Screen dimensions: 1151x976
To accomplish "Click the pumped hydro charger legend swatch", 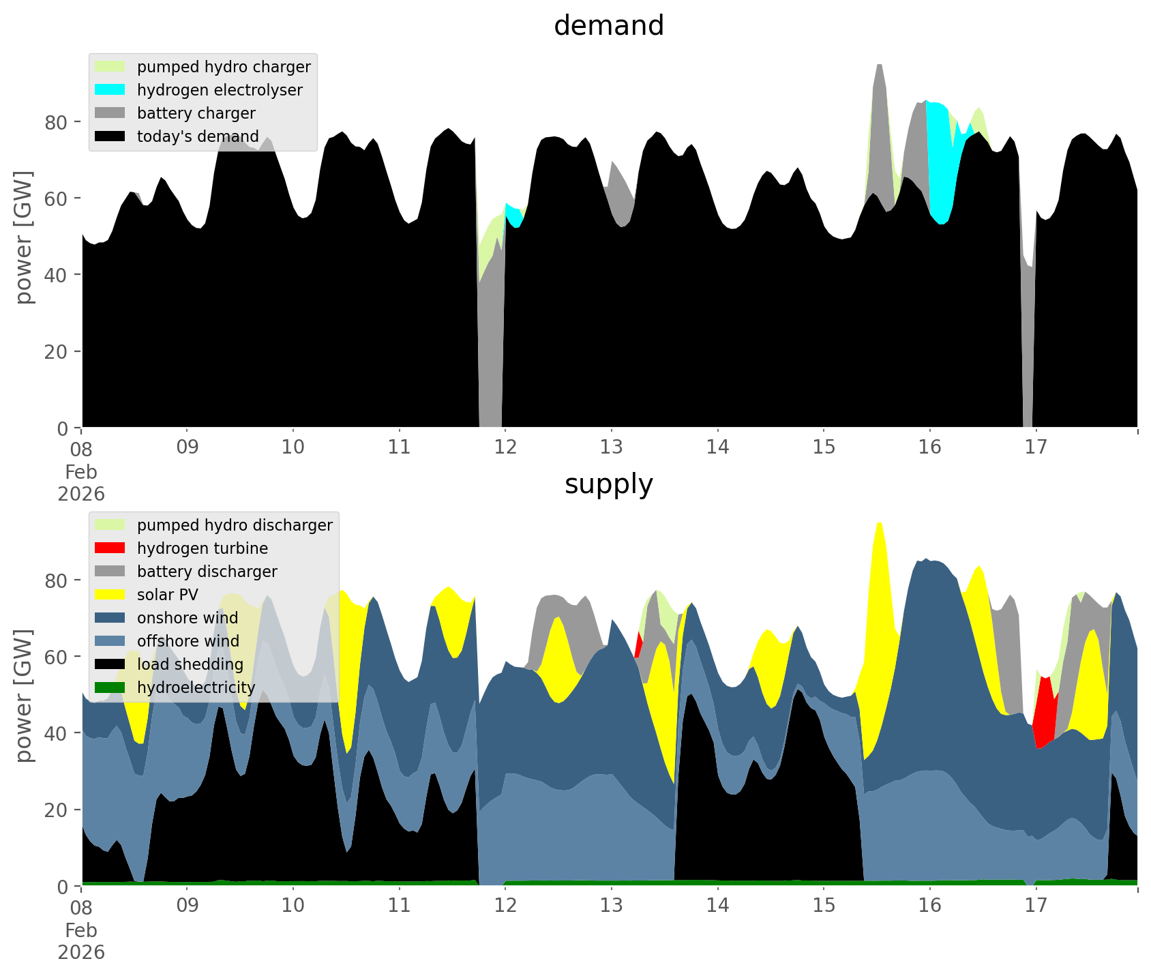I will pyautogui.click(x=110, y=67).
